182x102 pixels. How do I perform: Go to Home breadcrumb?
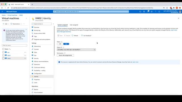click(4, 15)
